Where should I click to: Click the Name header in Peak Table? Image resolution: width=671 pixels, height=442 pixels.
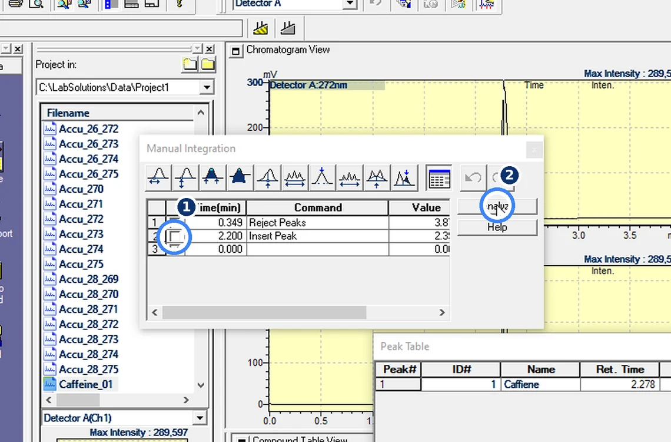[540, 369]
